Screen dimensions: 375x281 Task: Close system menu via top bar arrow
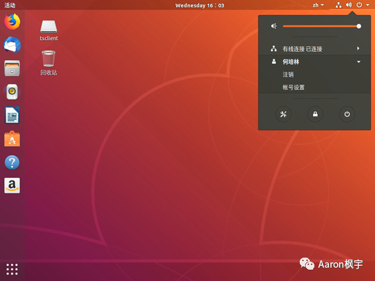[x=368, y=5]
